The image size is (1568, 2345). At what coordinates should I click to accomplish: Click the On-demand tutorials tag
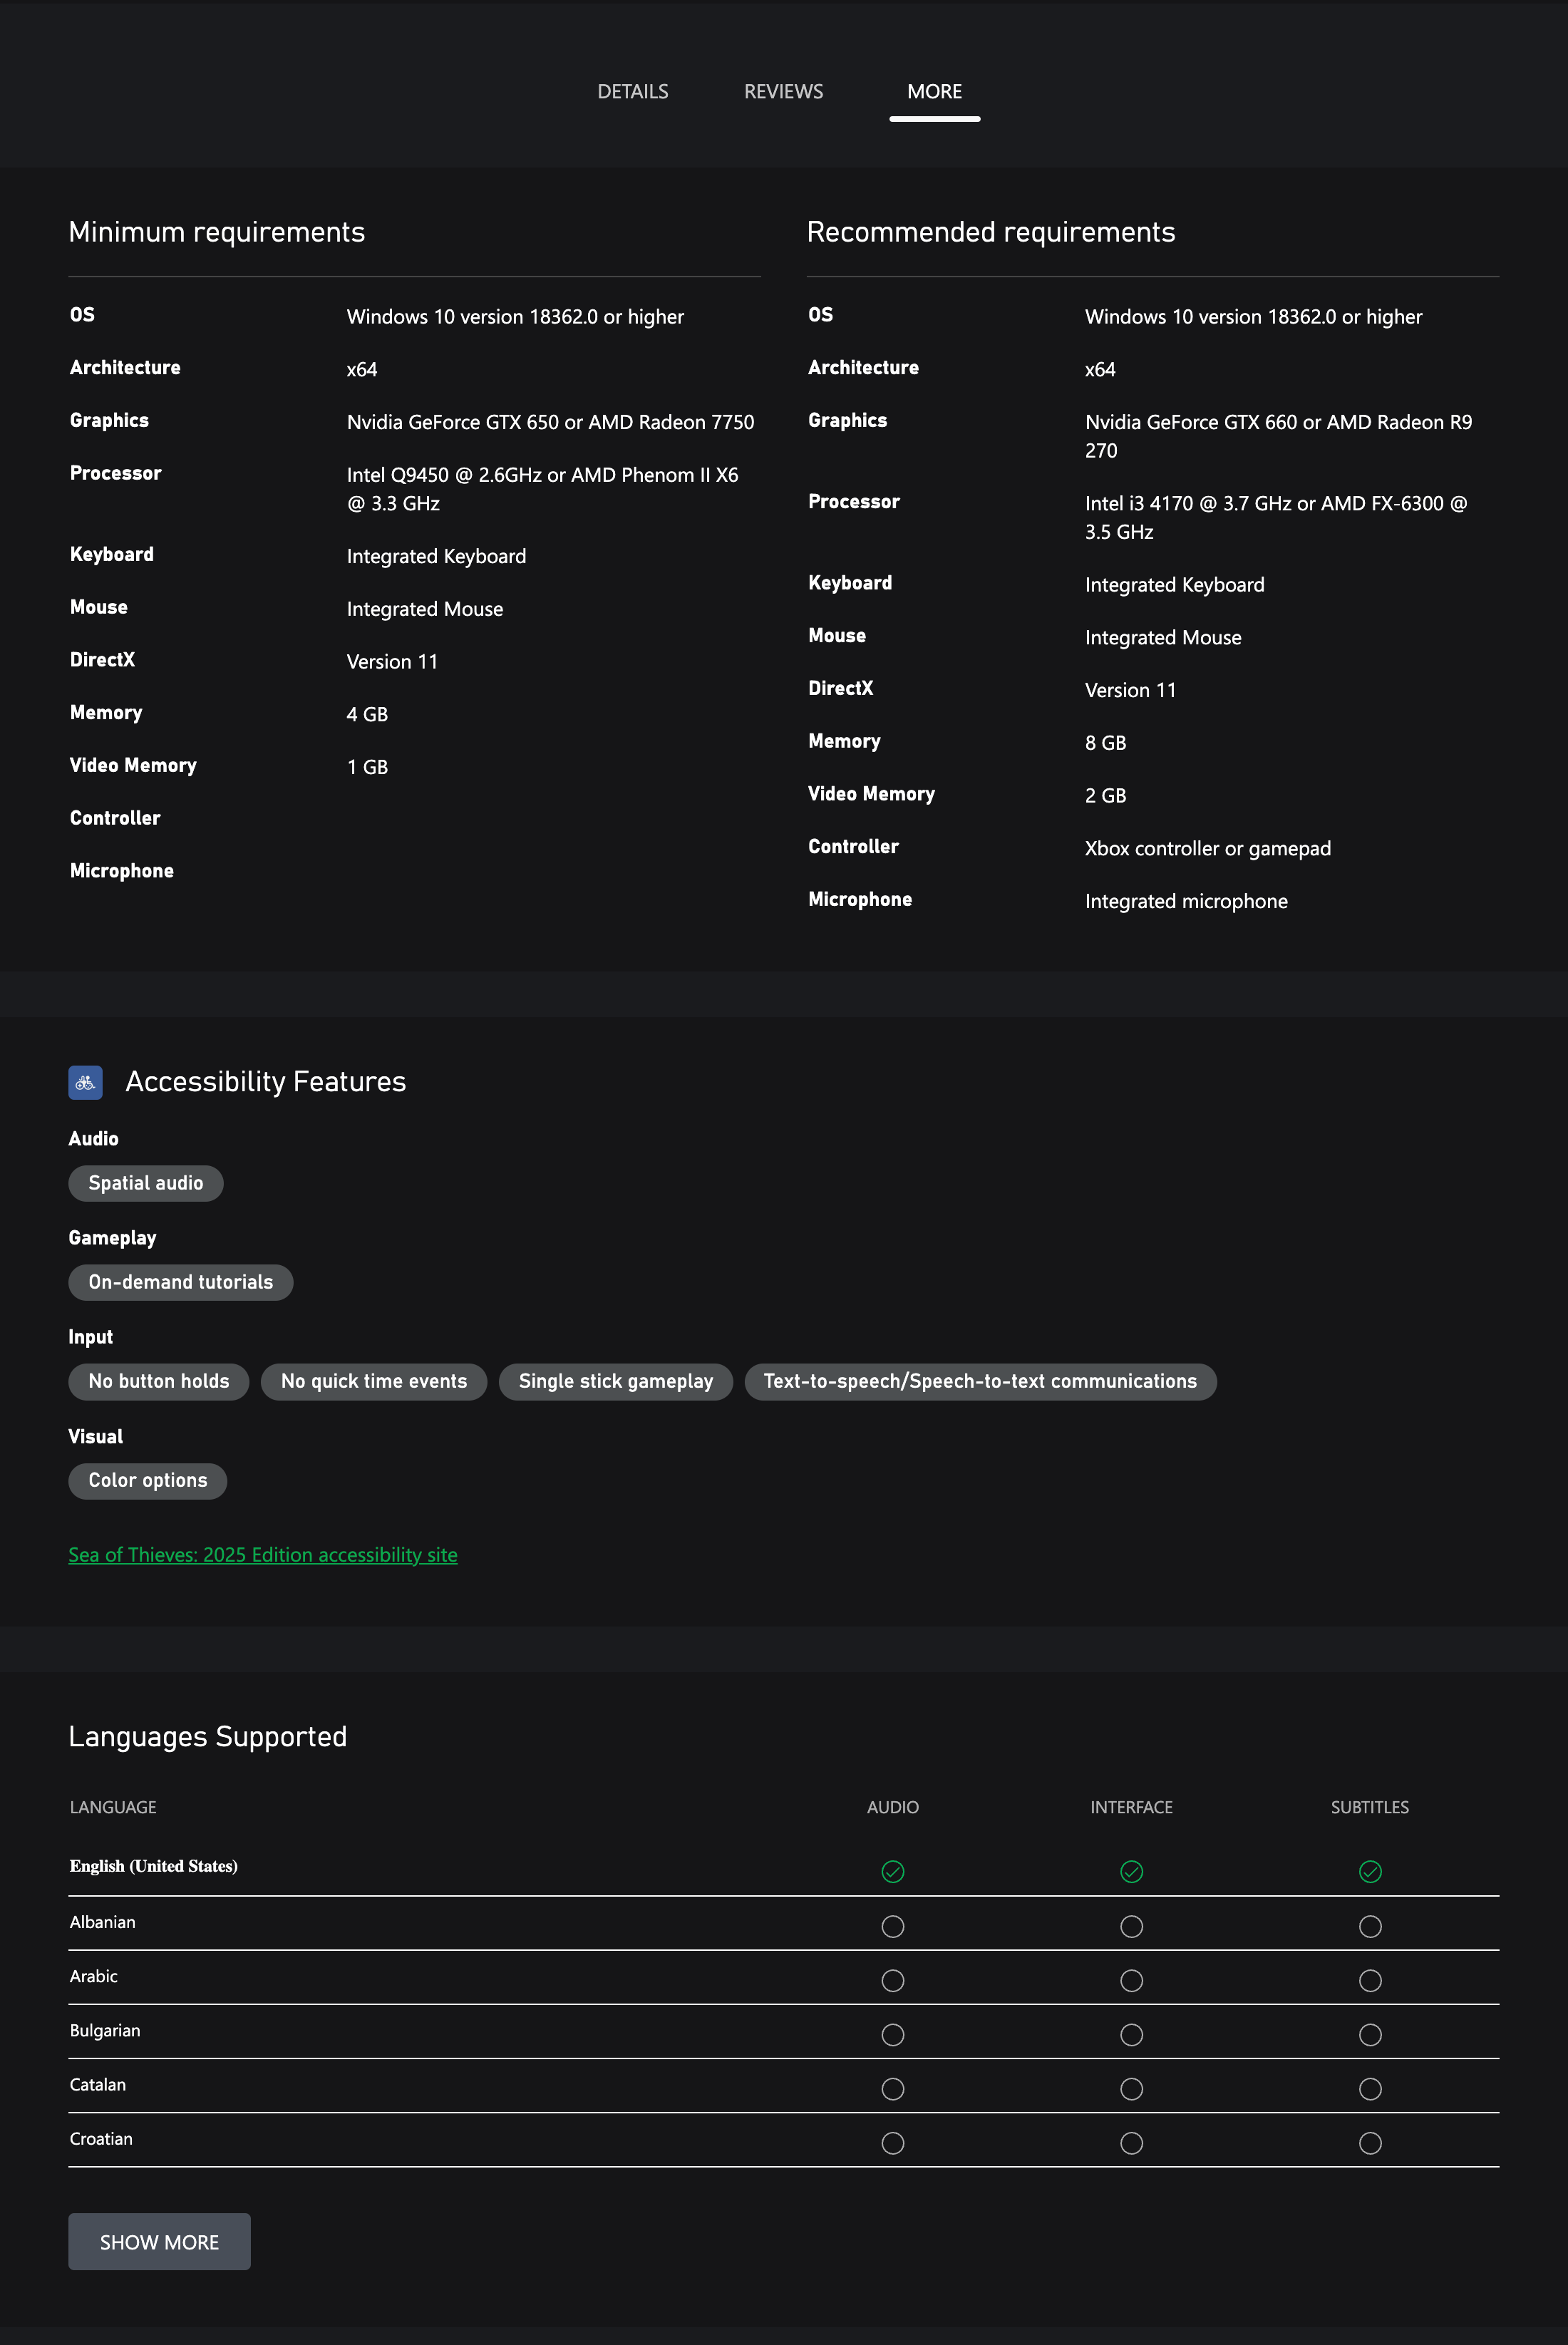(180, 1282)
